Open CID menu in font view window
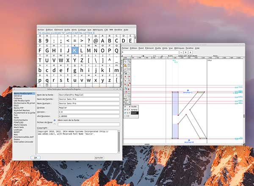This screenshot has width=254, height=186. point(106,30)
